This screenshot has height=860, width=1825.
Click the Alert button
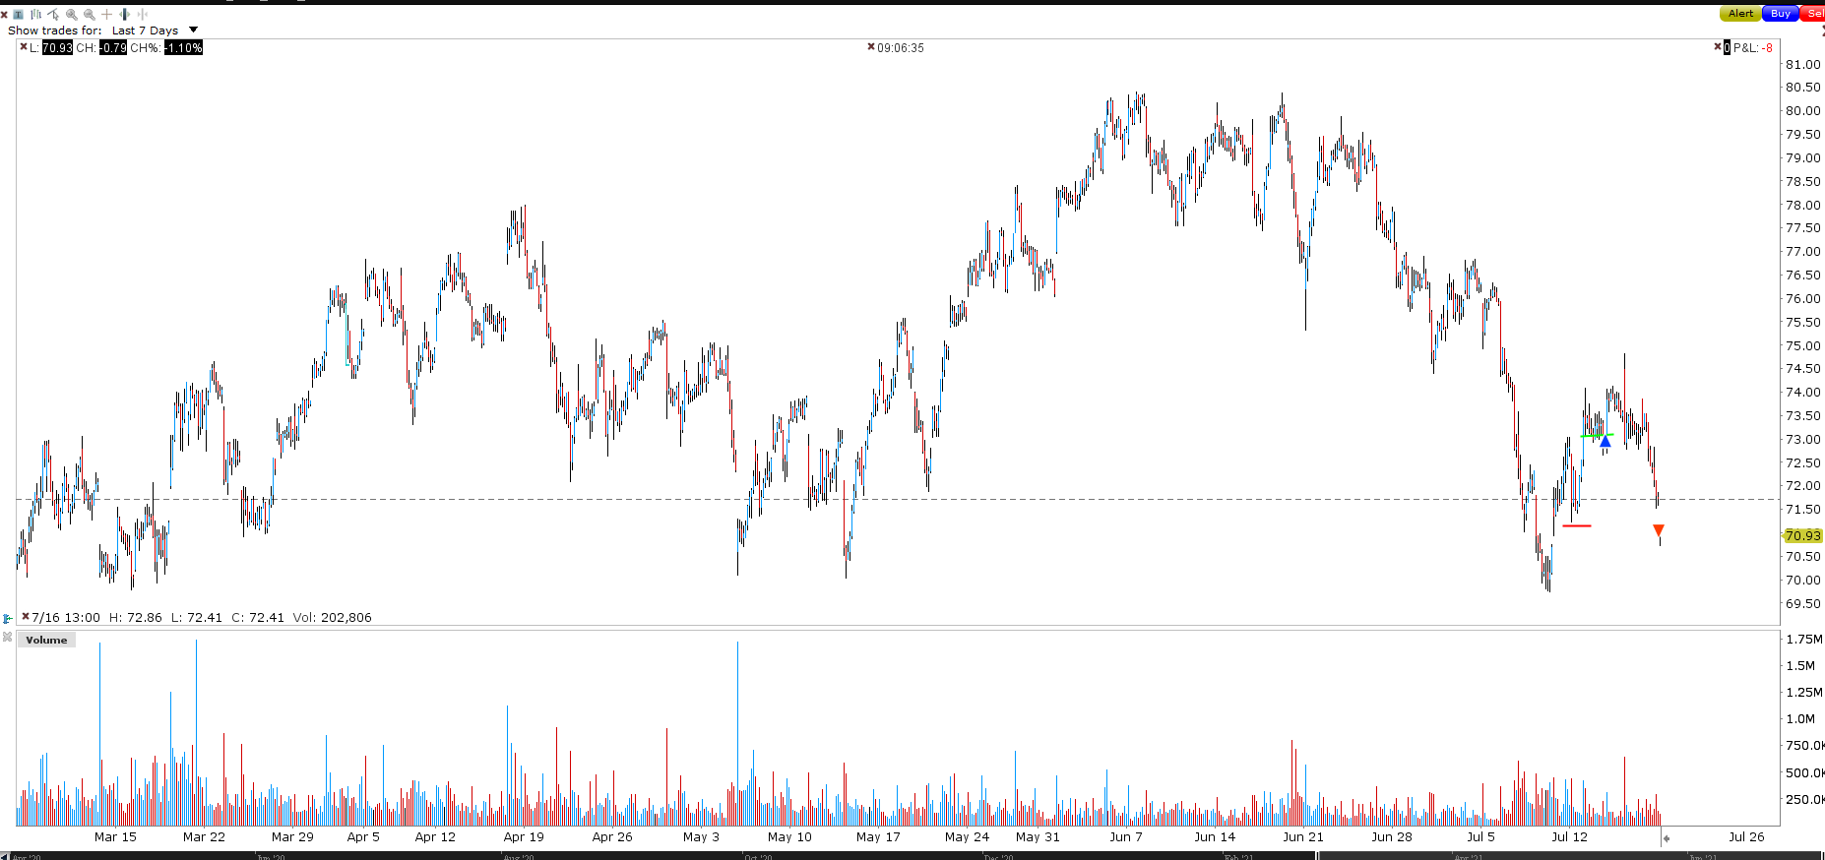tap(1740, 13)
